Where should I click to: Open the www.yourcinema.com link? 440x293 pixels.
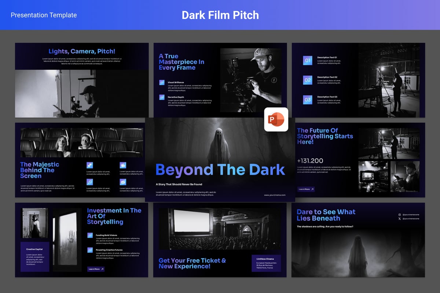tap(275, 195)
